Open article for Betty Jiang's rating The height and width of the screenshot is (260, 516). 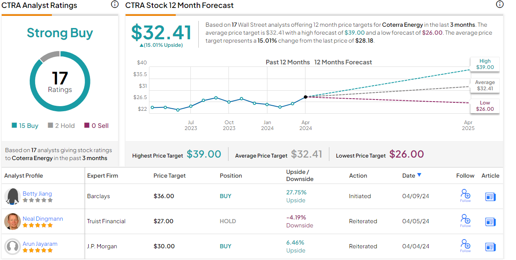click(490, 196)
